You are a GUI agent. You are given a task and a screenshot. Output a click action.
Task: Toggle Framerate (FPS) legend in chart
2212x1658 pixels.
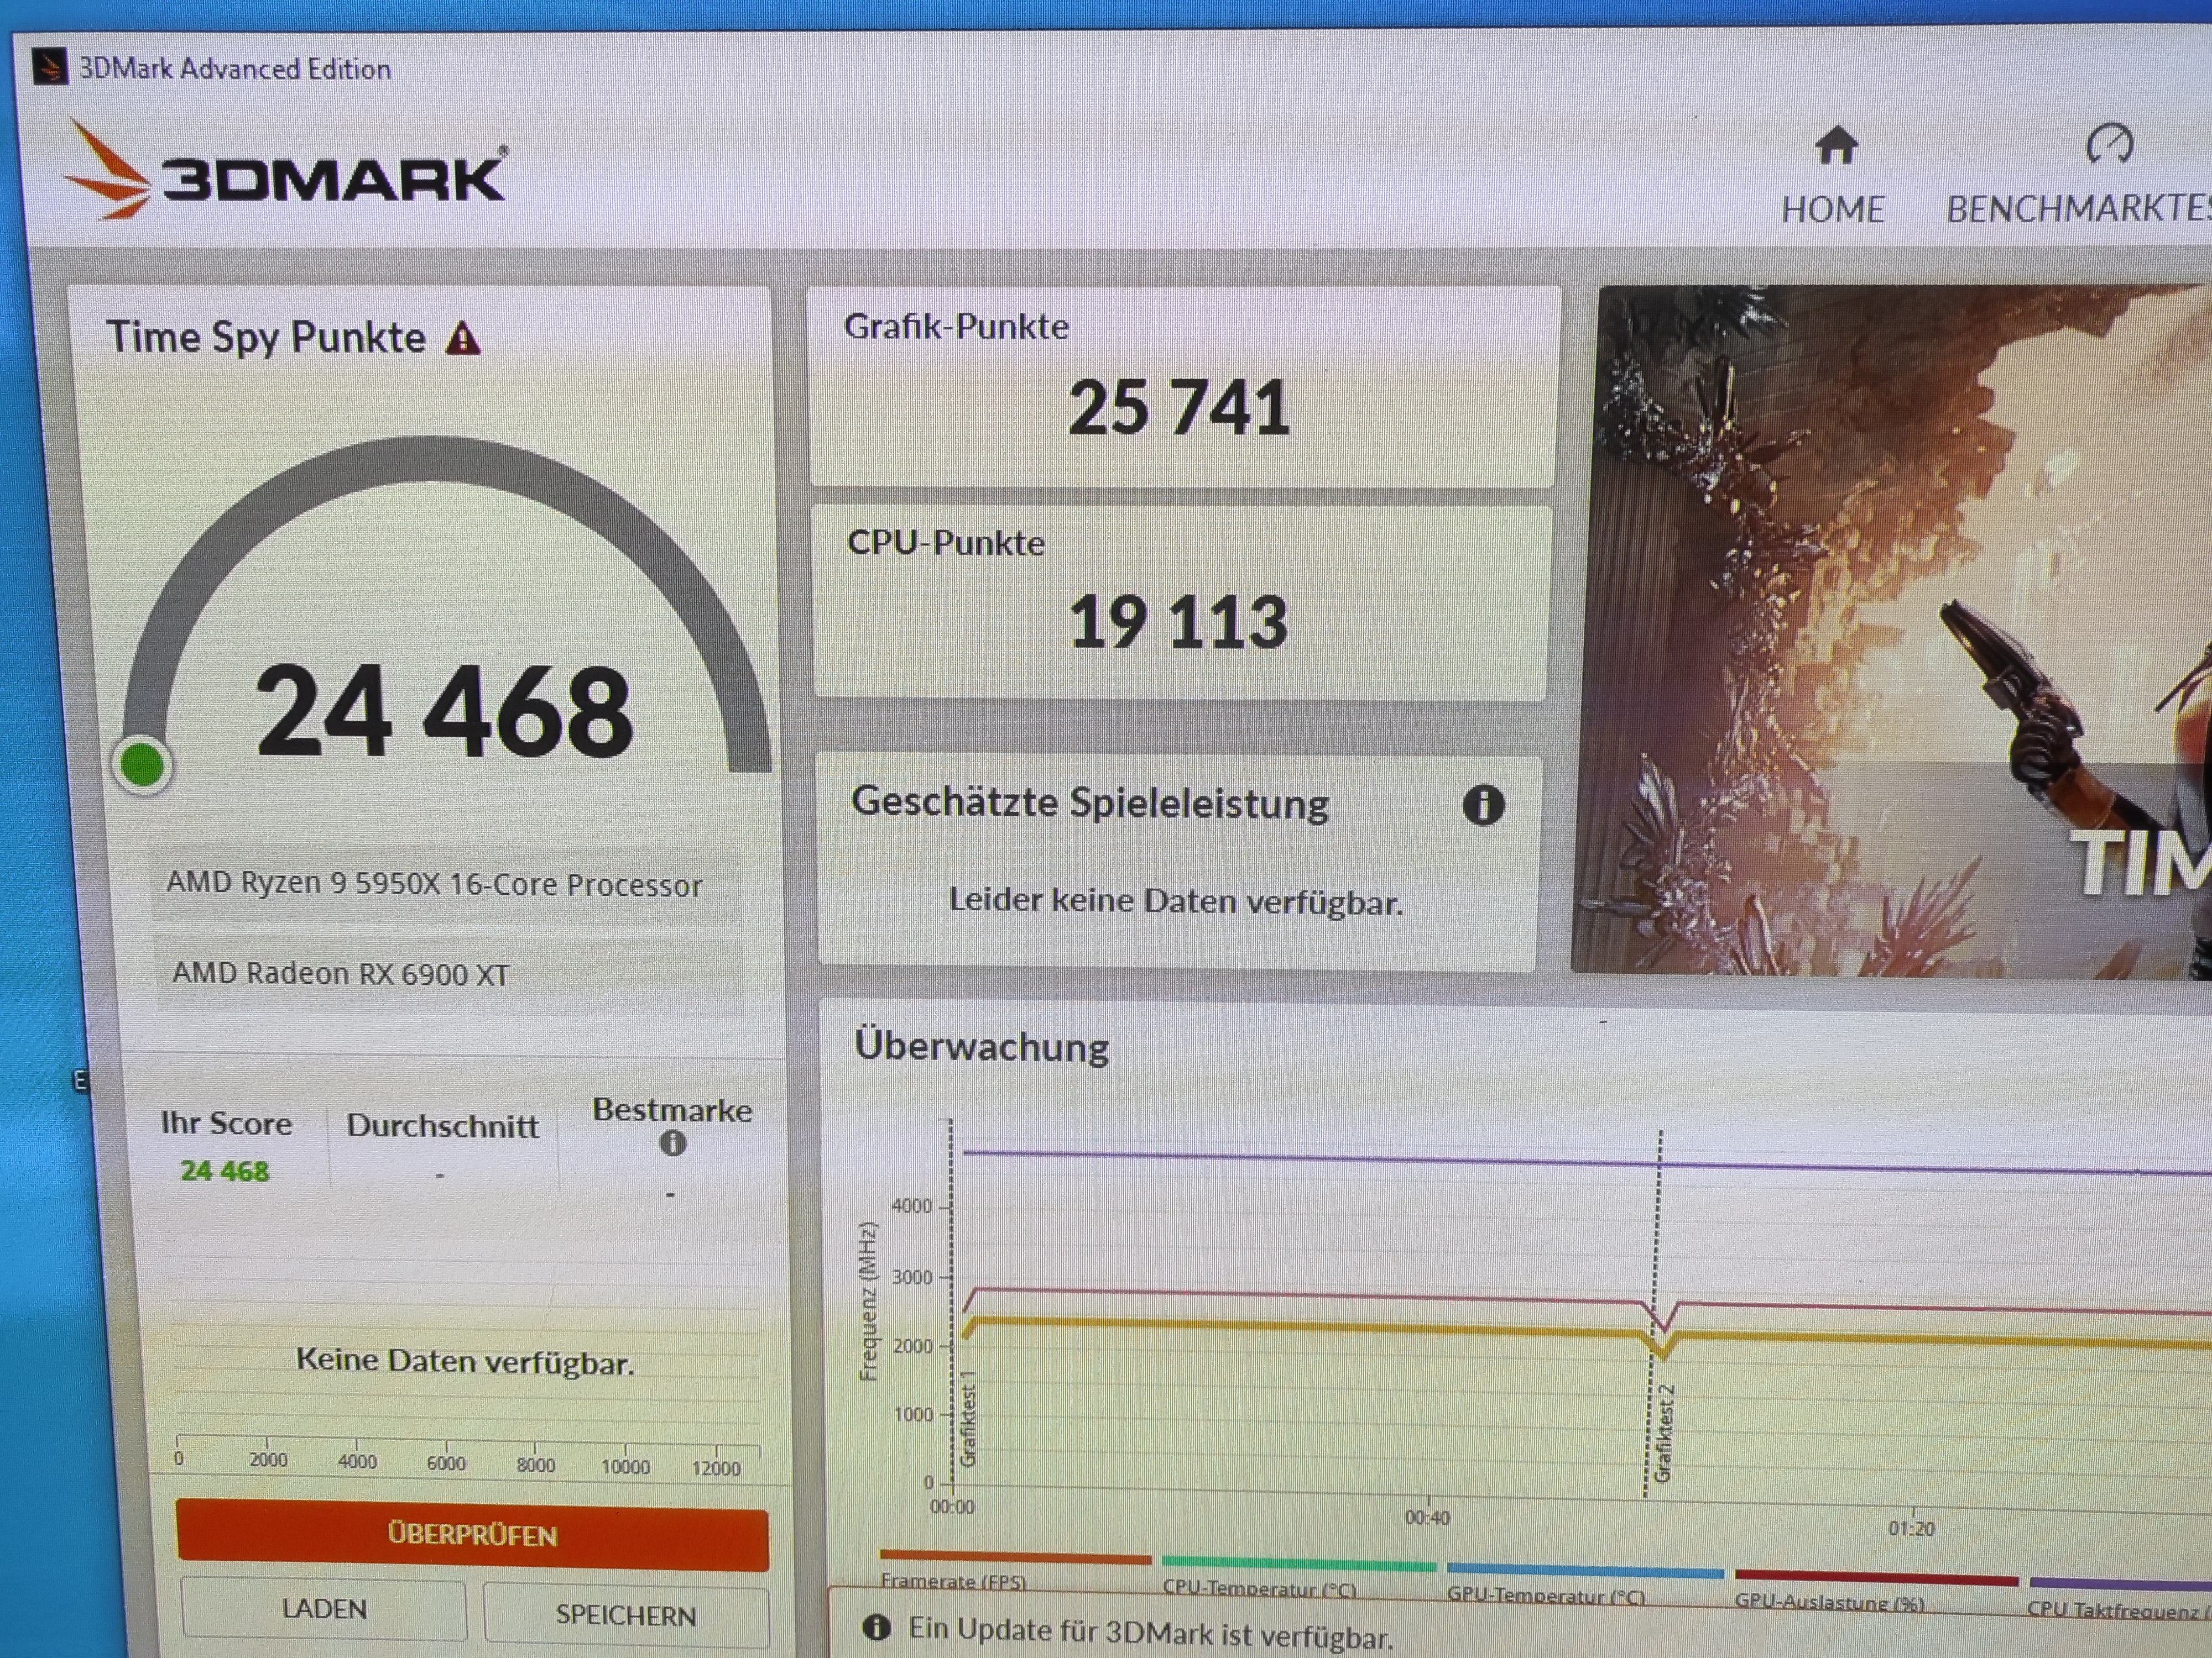tap(954, 1581)
